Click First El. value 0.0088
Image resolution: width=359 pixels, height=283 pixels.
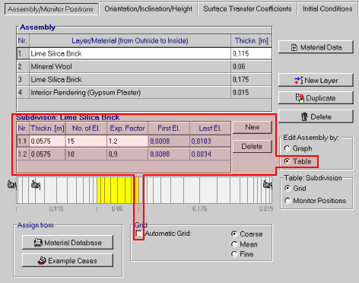point(169,154)
